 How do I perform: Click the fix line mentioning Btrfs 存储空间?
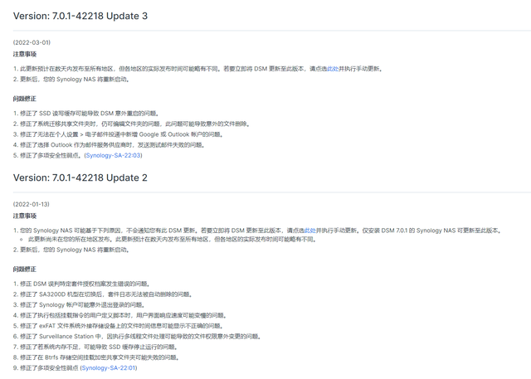[x=96, y=357]
